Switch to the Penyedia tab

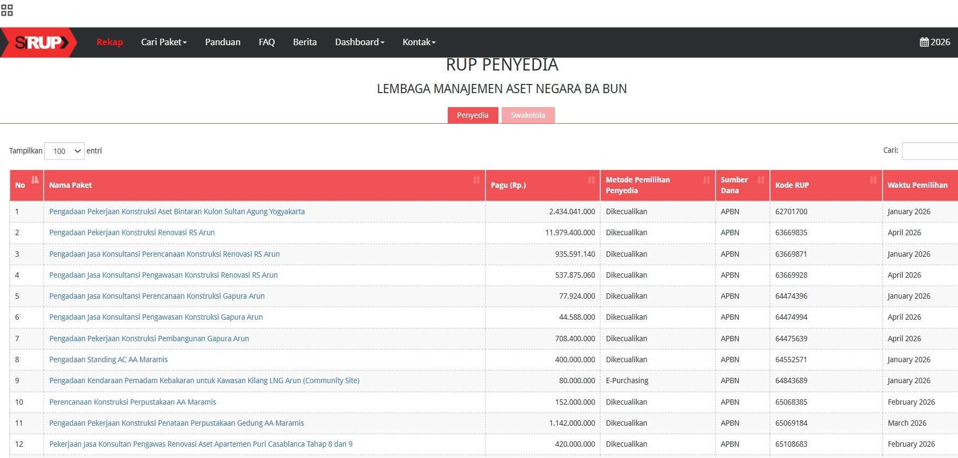pyautogui.click(x=473, y=115)
